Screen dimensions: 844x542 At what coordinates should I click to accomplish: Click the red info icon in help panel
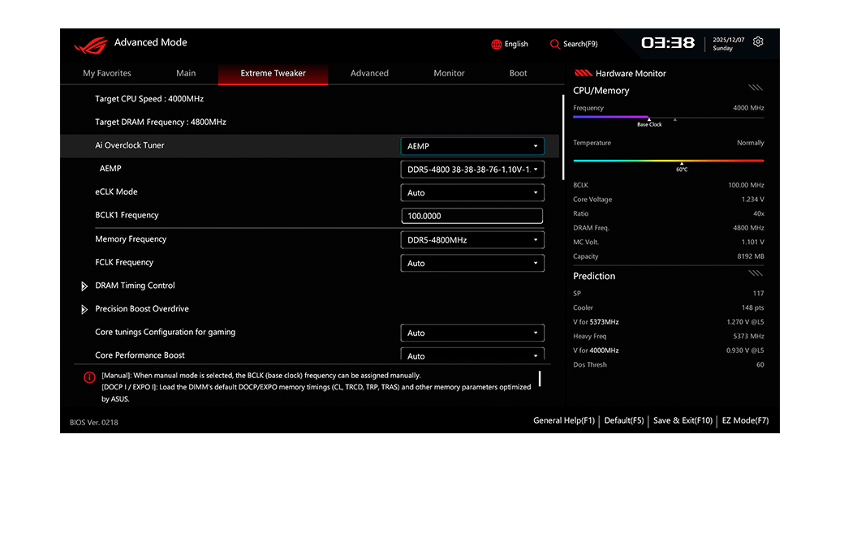[89, 377]
